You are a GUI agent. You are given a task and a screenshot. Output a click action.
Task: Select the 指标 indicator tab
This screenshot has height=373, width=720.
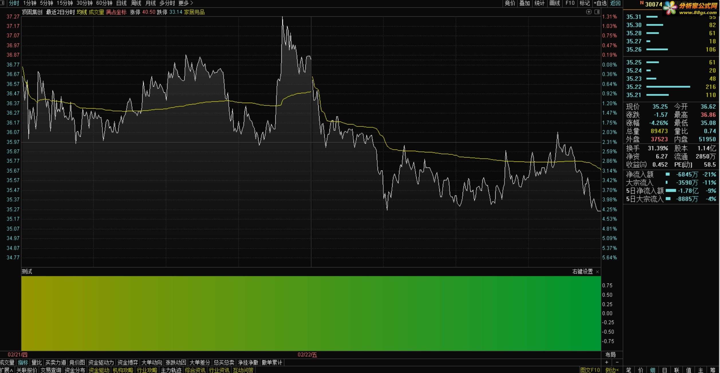click(23, 362)
